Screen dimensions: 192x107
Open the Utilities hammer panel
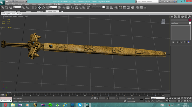(x=189, y=17)
